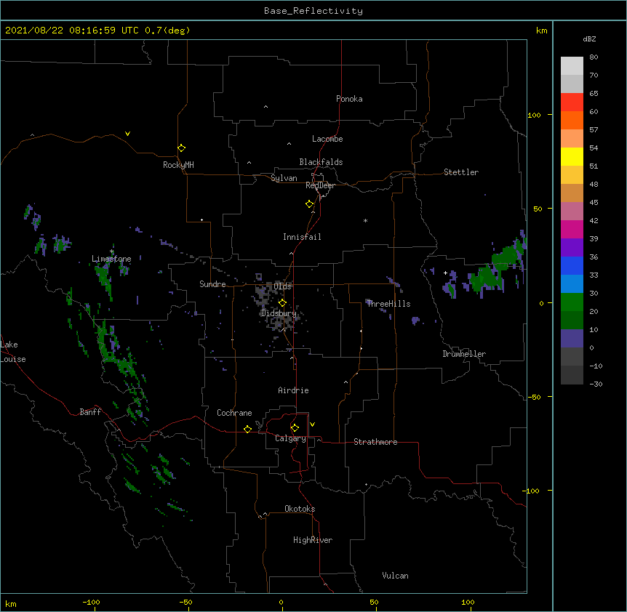This screenshot has width=627, height=612.
Task: Click the HighRiver label
Action: coord(313,540)
